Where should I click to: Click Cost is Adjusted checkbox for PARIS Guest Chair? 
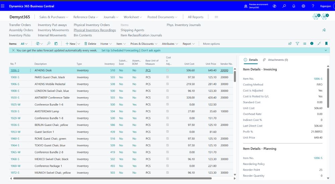[167, 77]
